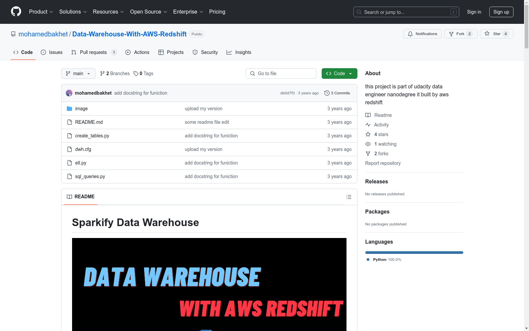Switch to the Actions tab
The image size is (529, 331).
(x=137, y=52)
